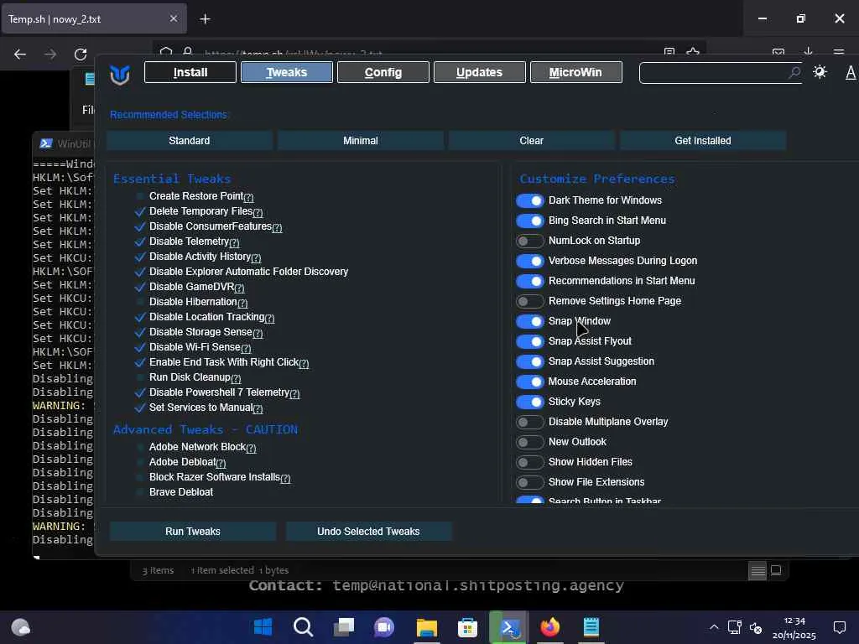Check Block Razer Software Installs
Image resolution: width=859 pixels, height=644 pixels.
point(140,477)
